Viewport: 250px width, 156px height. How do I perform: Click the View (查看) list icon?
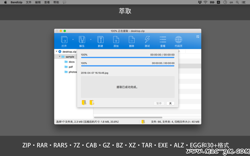(x=163, y=41)
